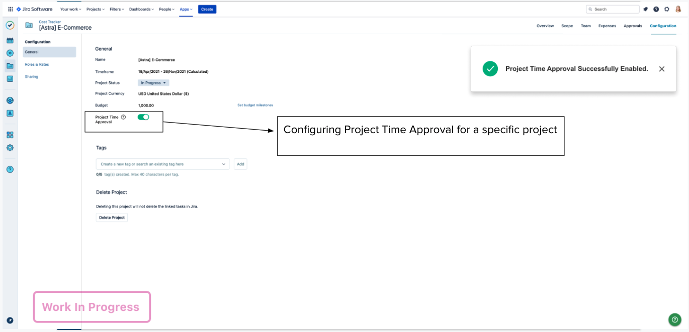The height and width of the screenshot is (332, 689).
Task: Click the Delete Project button
Action: tap(112, 217)
